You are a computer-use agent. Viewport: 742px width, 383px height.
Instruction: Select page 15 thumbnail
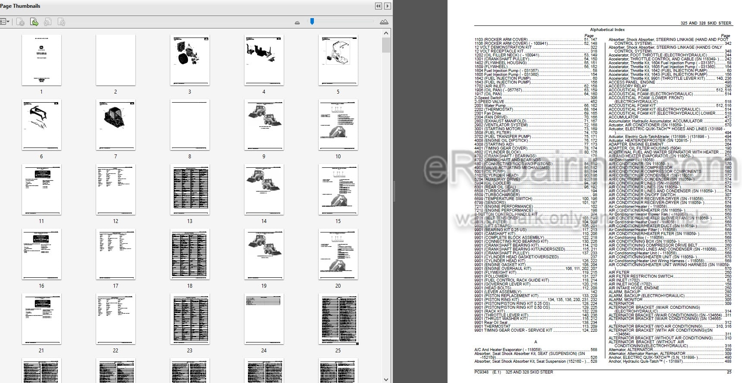pyautogui.click(x=338, y=189)
